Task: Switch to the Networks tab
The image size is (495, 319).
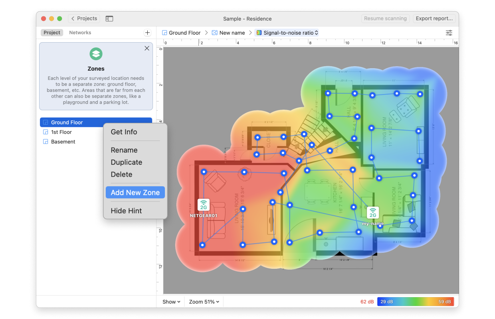Action: [x=80, y=33]
